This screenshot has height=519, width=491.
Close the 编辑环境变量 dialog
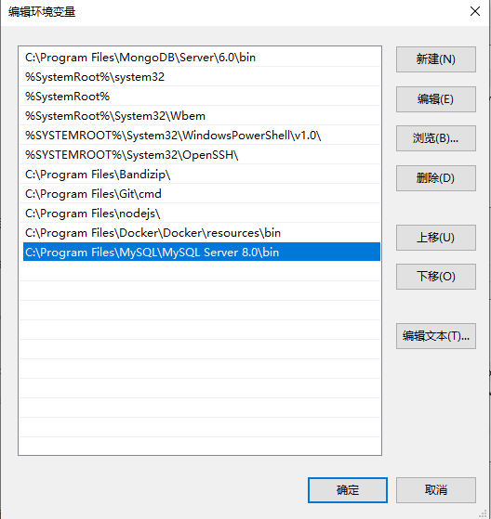(475, 11)
